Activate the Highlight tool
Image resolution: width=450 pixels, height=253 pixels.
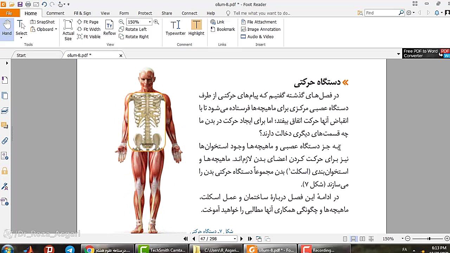coord(196,28)
